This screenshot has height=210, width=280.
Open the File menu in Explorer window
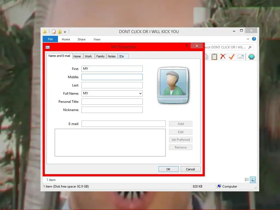click(50, 39)
